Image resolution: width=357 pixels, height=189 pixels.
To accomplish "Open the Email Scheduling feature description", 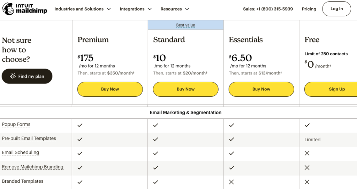I will pos(21,152).
